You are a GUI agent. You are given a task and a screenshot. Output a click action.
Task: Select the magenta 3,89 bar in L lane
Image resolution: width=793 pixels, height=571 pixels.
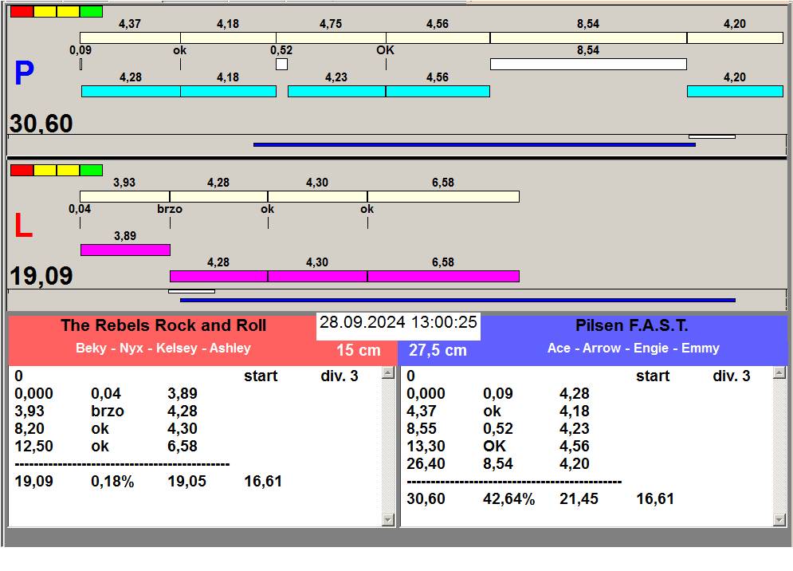(x=125, y=250)
